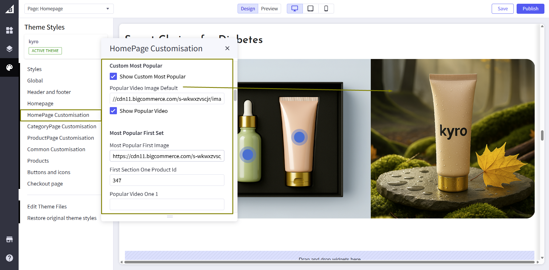Open the widgets panel icon in sidebar
549x270 pixels.
tap(9, 30)
